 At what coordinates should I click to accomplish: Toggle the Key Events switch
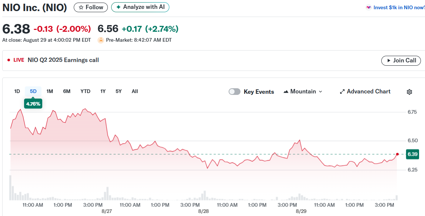click(x=235, y=92)
